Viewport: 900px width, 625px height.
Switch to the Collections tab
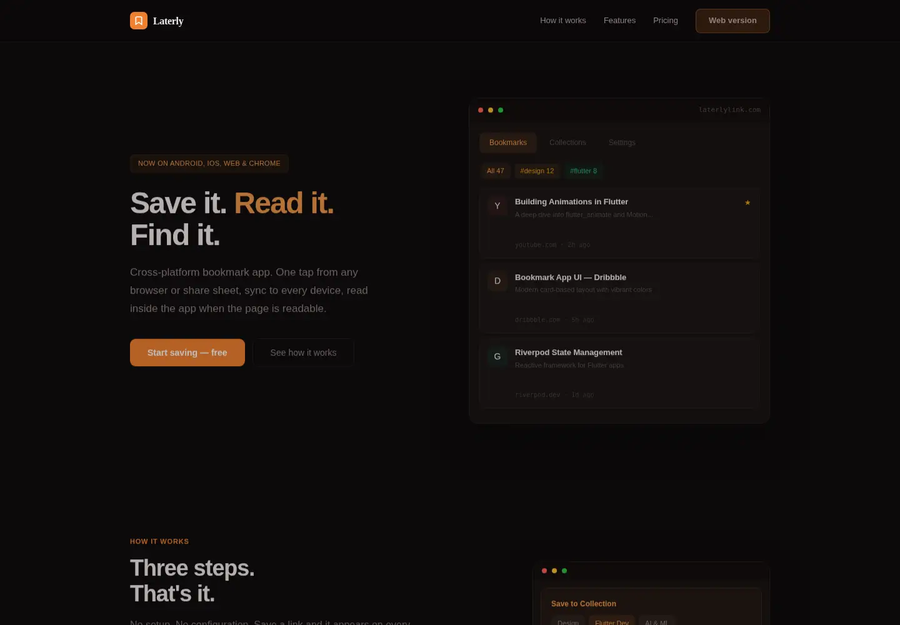click(x=567, y=142)
